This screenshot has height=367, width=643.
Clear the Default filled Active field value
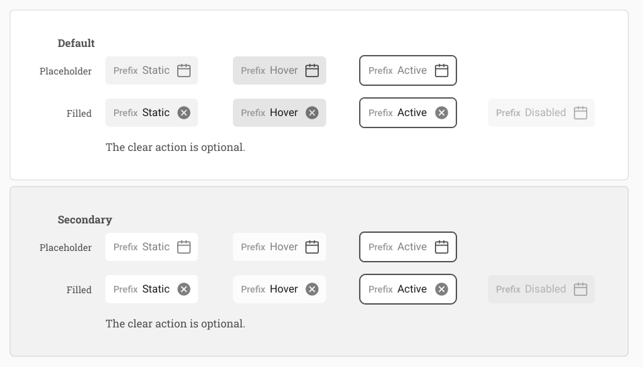point(441,113)
